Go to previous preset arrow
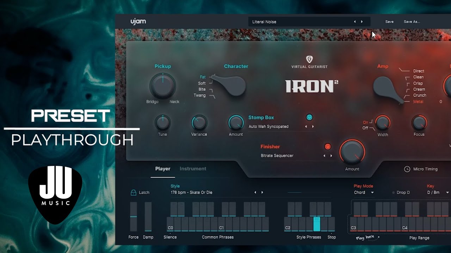Image resolution: width=451 pixels, height=253 pixels. [x=355, y=22]
